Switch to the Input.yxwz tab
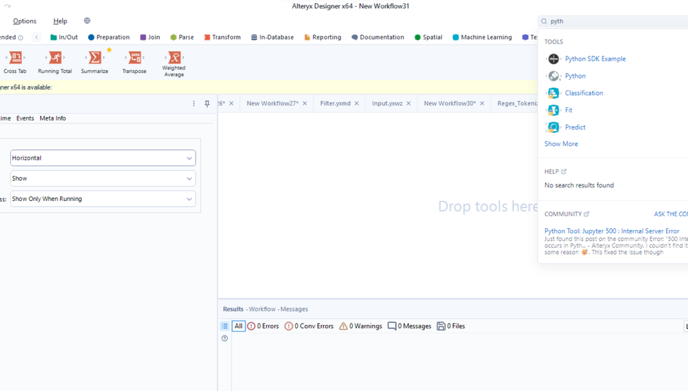 click(387, 103)
